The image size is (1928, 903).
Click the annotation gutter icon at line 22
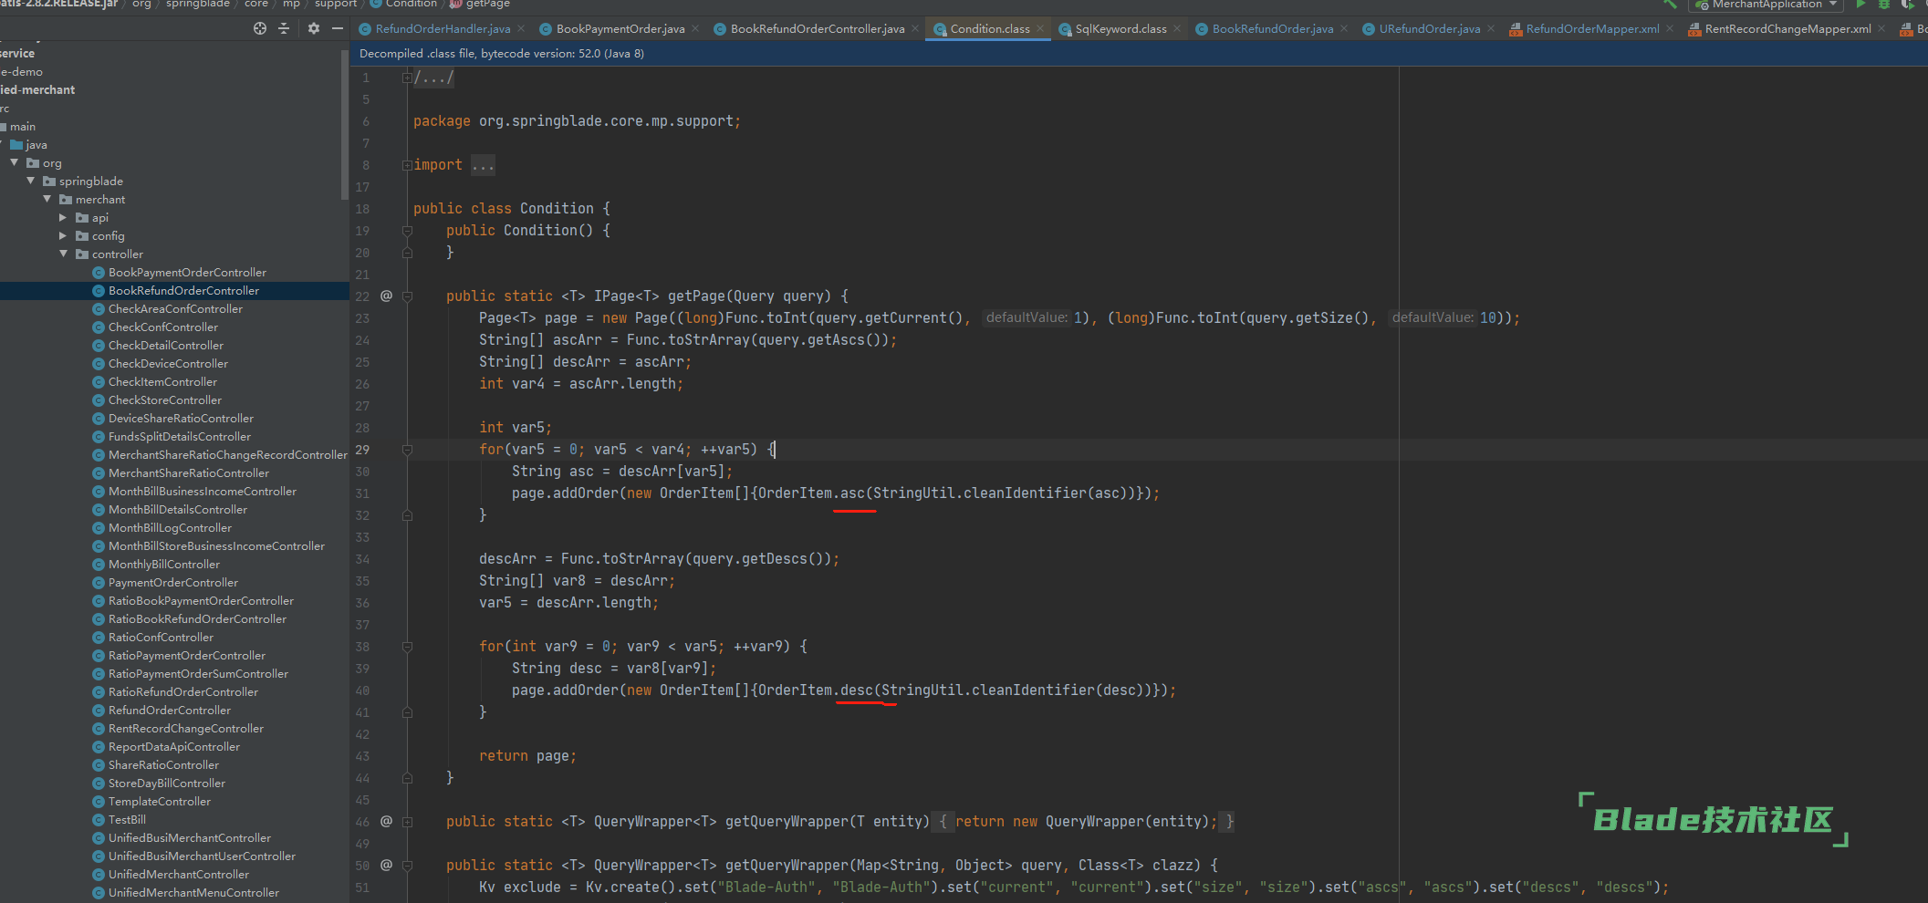pyautogui.click(x=386, y=296)
